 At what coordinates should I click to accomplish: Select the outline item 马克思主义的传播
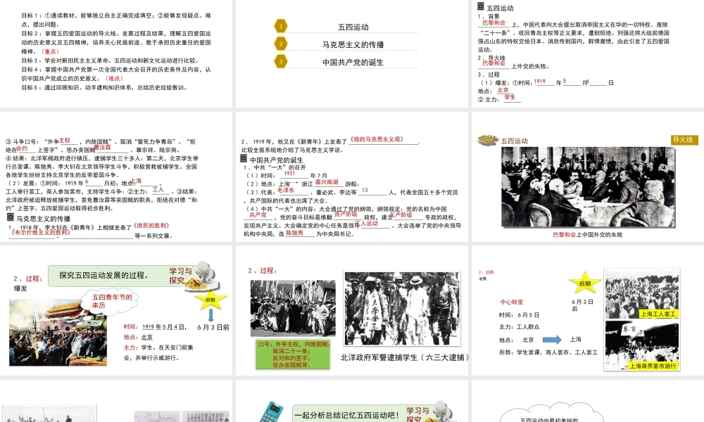click(353, 44)
